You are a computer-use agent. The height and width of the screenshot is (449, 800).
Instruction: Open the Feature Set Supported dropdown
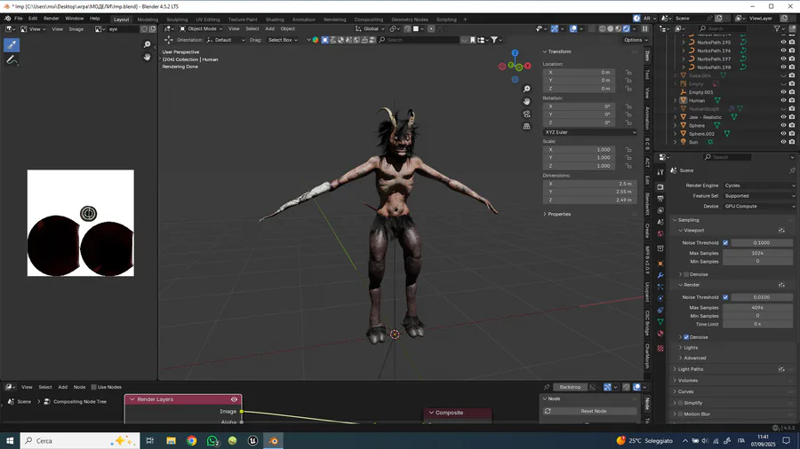point(759,196)
